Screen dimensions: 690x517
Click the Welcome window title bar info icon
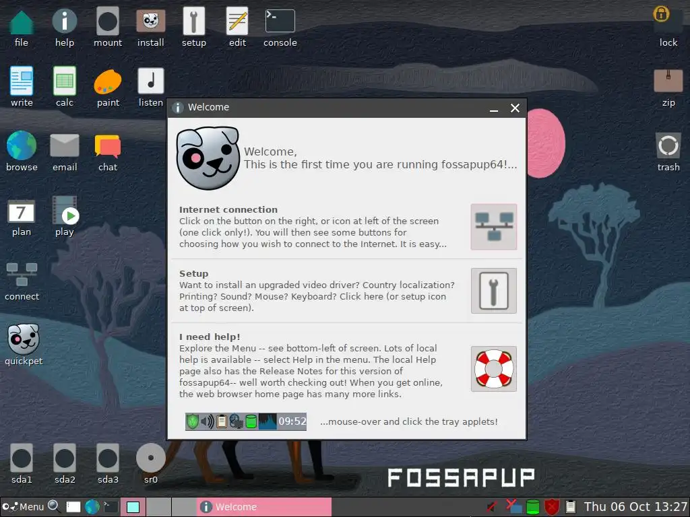click(177, 108)
